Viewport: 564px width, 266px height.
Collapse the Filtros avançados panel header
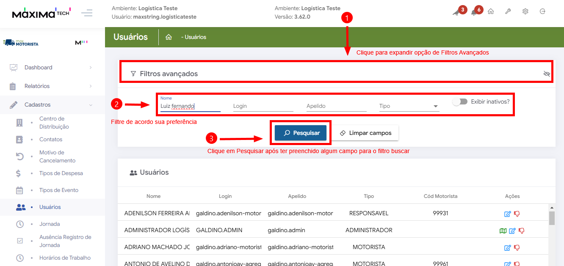tap(337, 74)
